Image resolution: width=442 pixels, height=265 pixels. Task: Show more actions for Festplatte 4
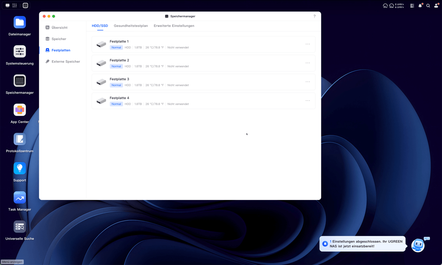click(307, 101)
